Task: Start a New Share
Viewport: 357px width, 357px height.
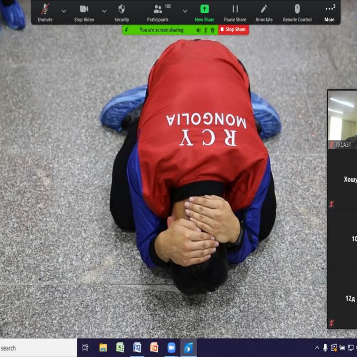Action: pos(204,13)
